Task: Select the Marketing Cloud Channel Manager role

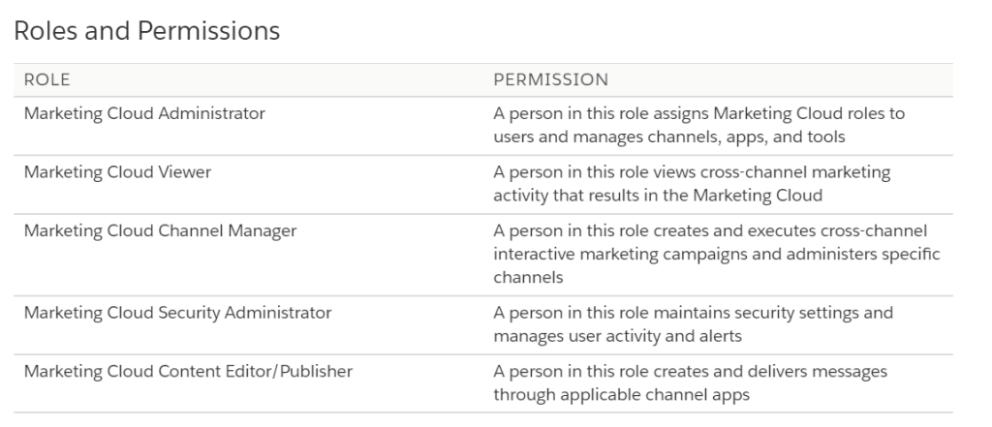Action: click(160, 230)
